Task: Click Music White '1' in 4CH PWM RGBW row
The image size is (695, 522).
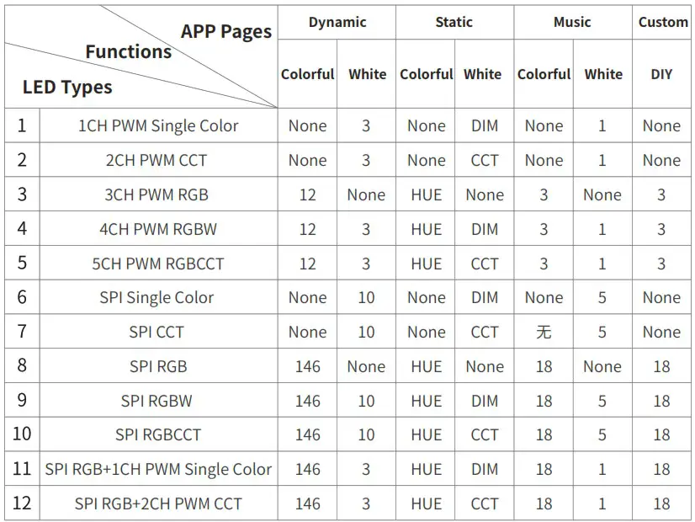Action: pos(602,229)
